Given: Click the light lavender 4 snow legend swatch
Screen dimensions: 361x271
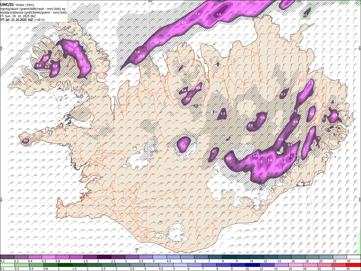Looking at the screenshot, I should pyautogui.click(x=160, y=257).
